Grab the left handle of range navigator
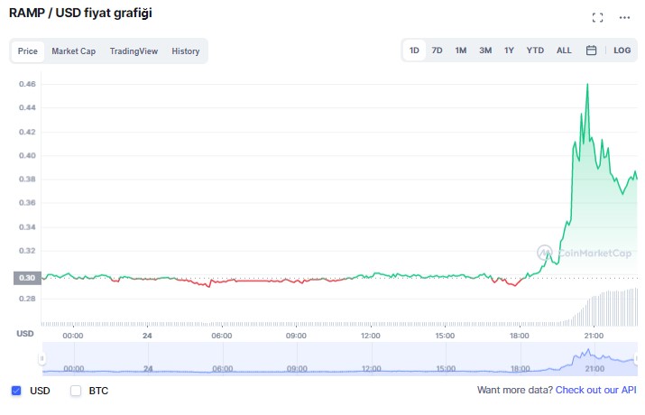This screenshot has width=645, height=415. coord(41,358)
